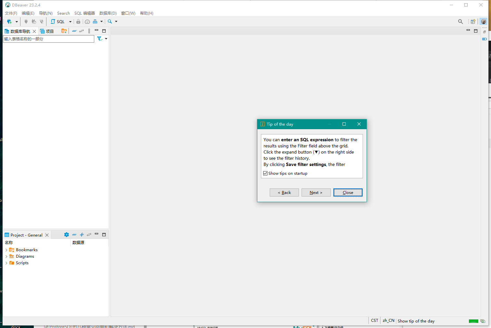Select the DBeaver perspective beaver icon
The height and width of the screenshot is (328, 491).
pyautogui.click(x=484, y=21)
